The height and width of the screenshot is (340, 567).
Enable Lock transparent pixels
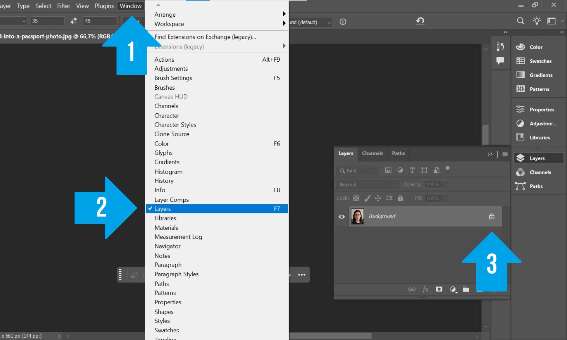point(356,198)
